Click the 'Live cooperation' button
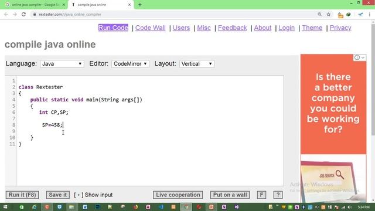375x211 pixels. pos(178,195)
